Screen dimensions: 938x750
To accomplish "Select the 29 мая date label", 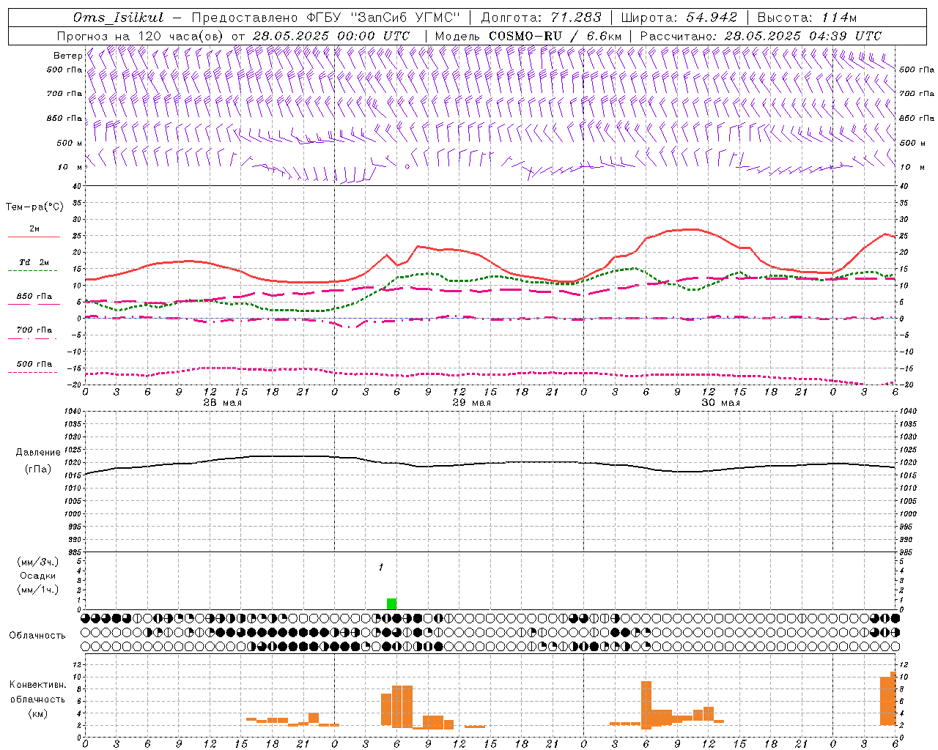I will (471, 403).
